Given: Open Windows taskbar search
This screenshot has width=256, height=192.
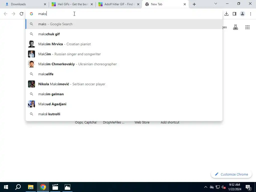Looking at the screenshot, I should [x=18, y=187].
